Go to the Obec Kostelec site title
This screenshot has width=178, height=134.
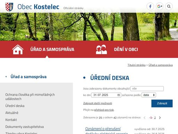pyautogui.click(x=38, y=7)
